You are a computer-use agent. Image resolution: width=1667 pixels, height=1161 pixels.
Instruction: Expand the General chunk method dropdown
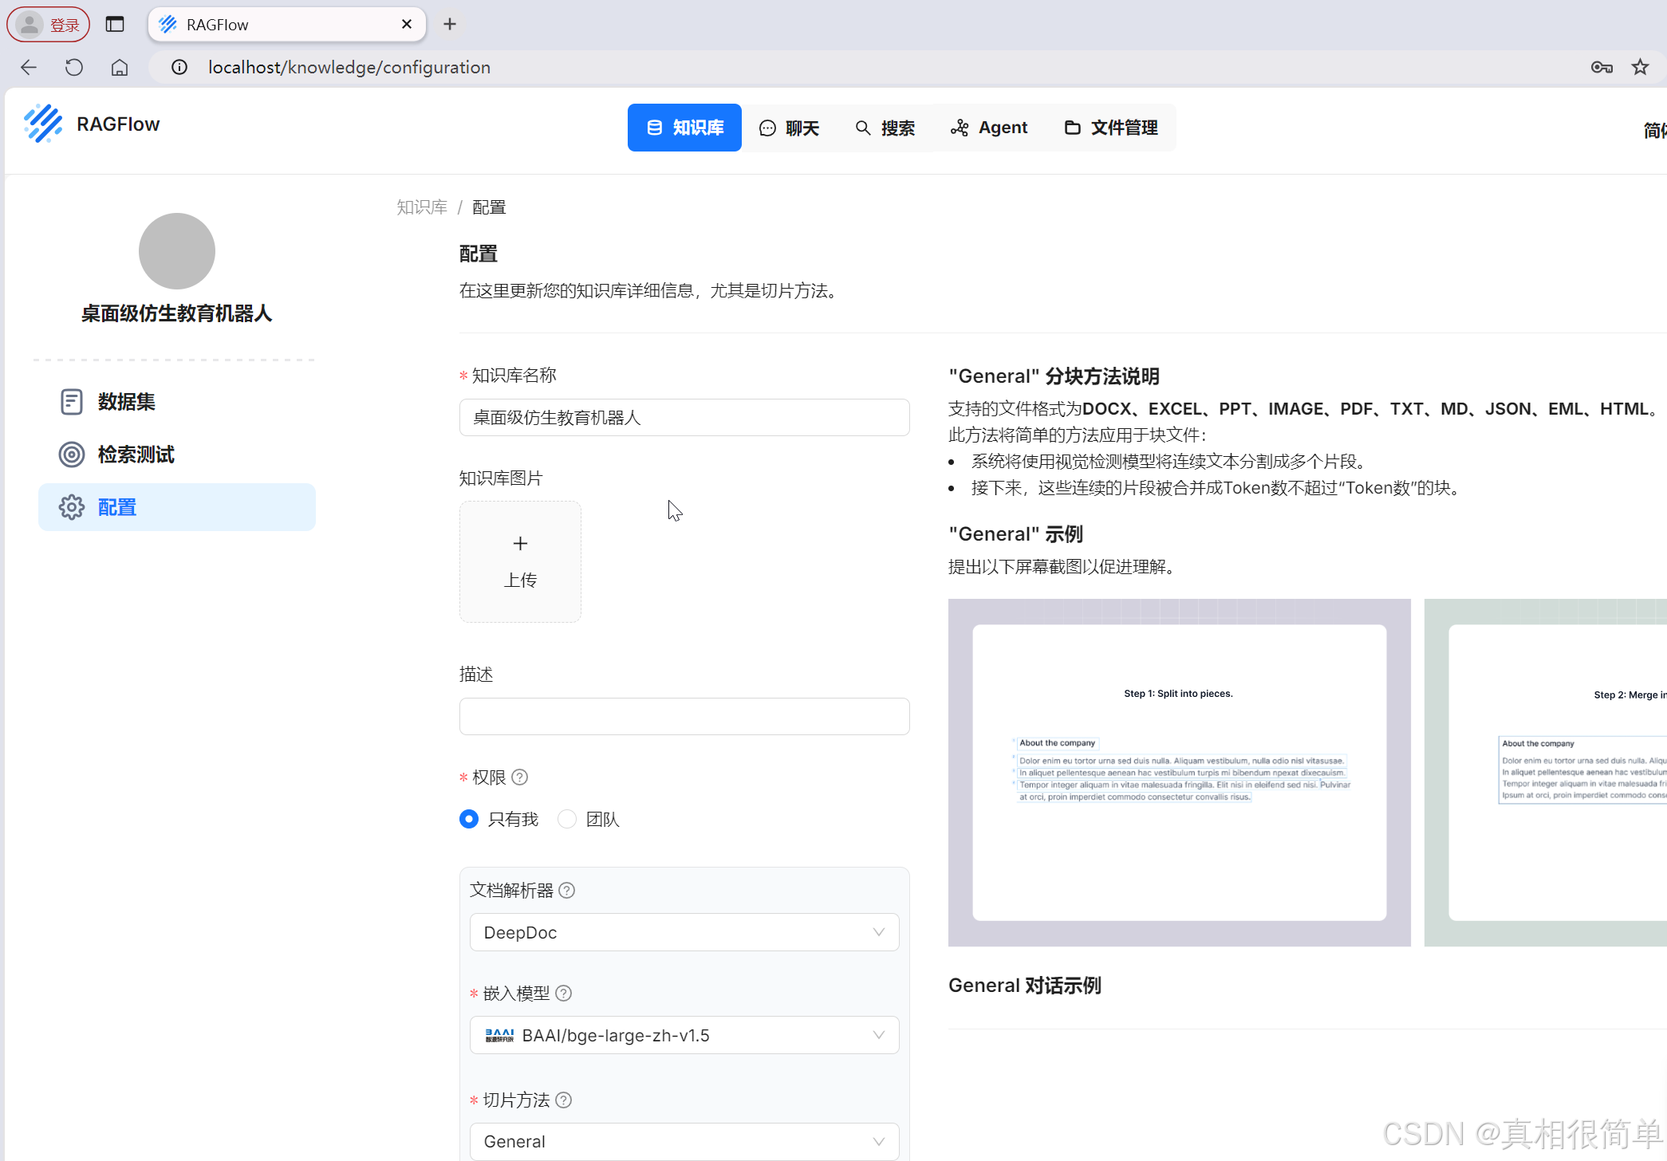click(x=684, y=1141)
